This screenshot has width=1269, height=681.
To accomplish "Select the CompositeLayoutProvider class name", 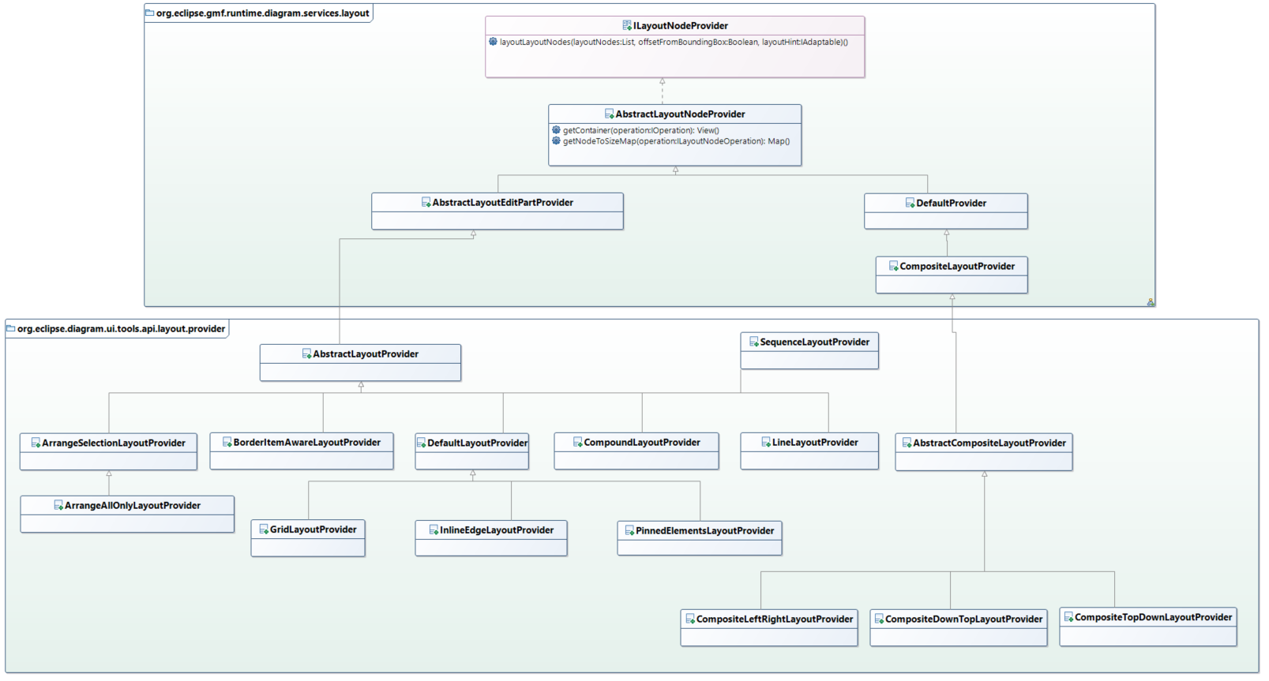I will (957, 267).
